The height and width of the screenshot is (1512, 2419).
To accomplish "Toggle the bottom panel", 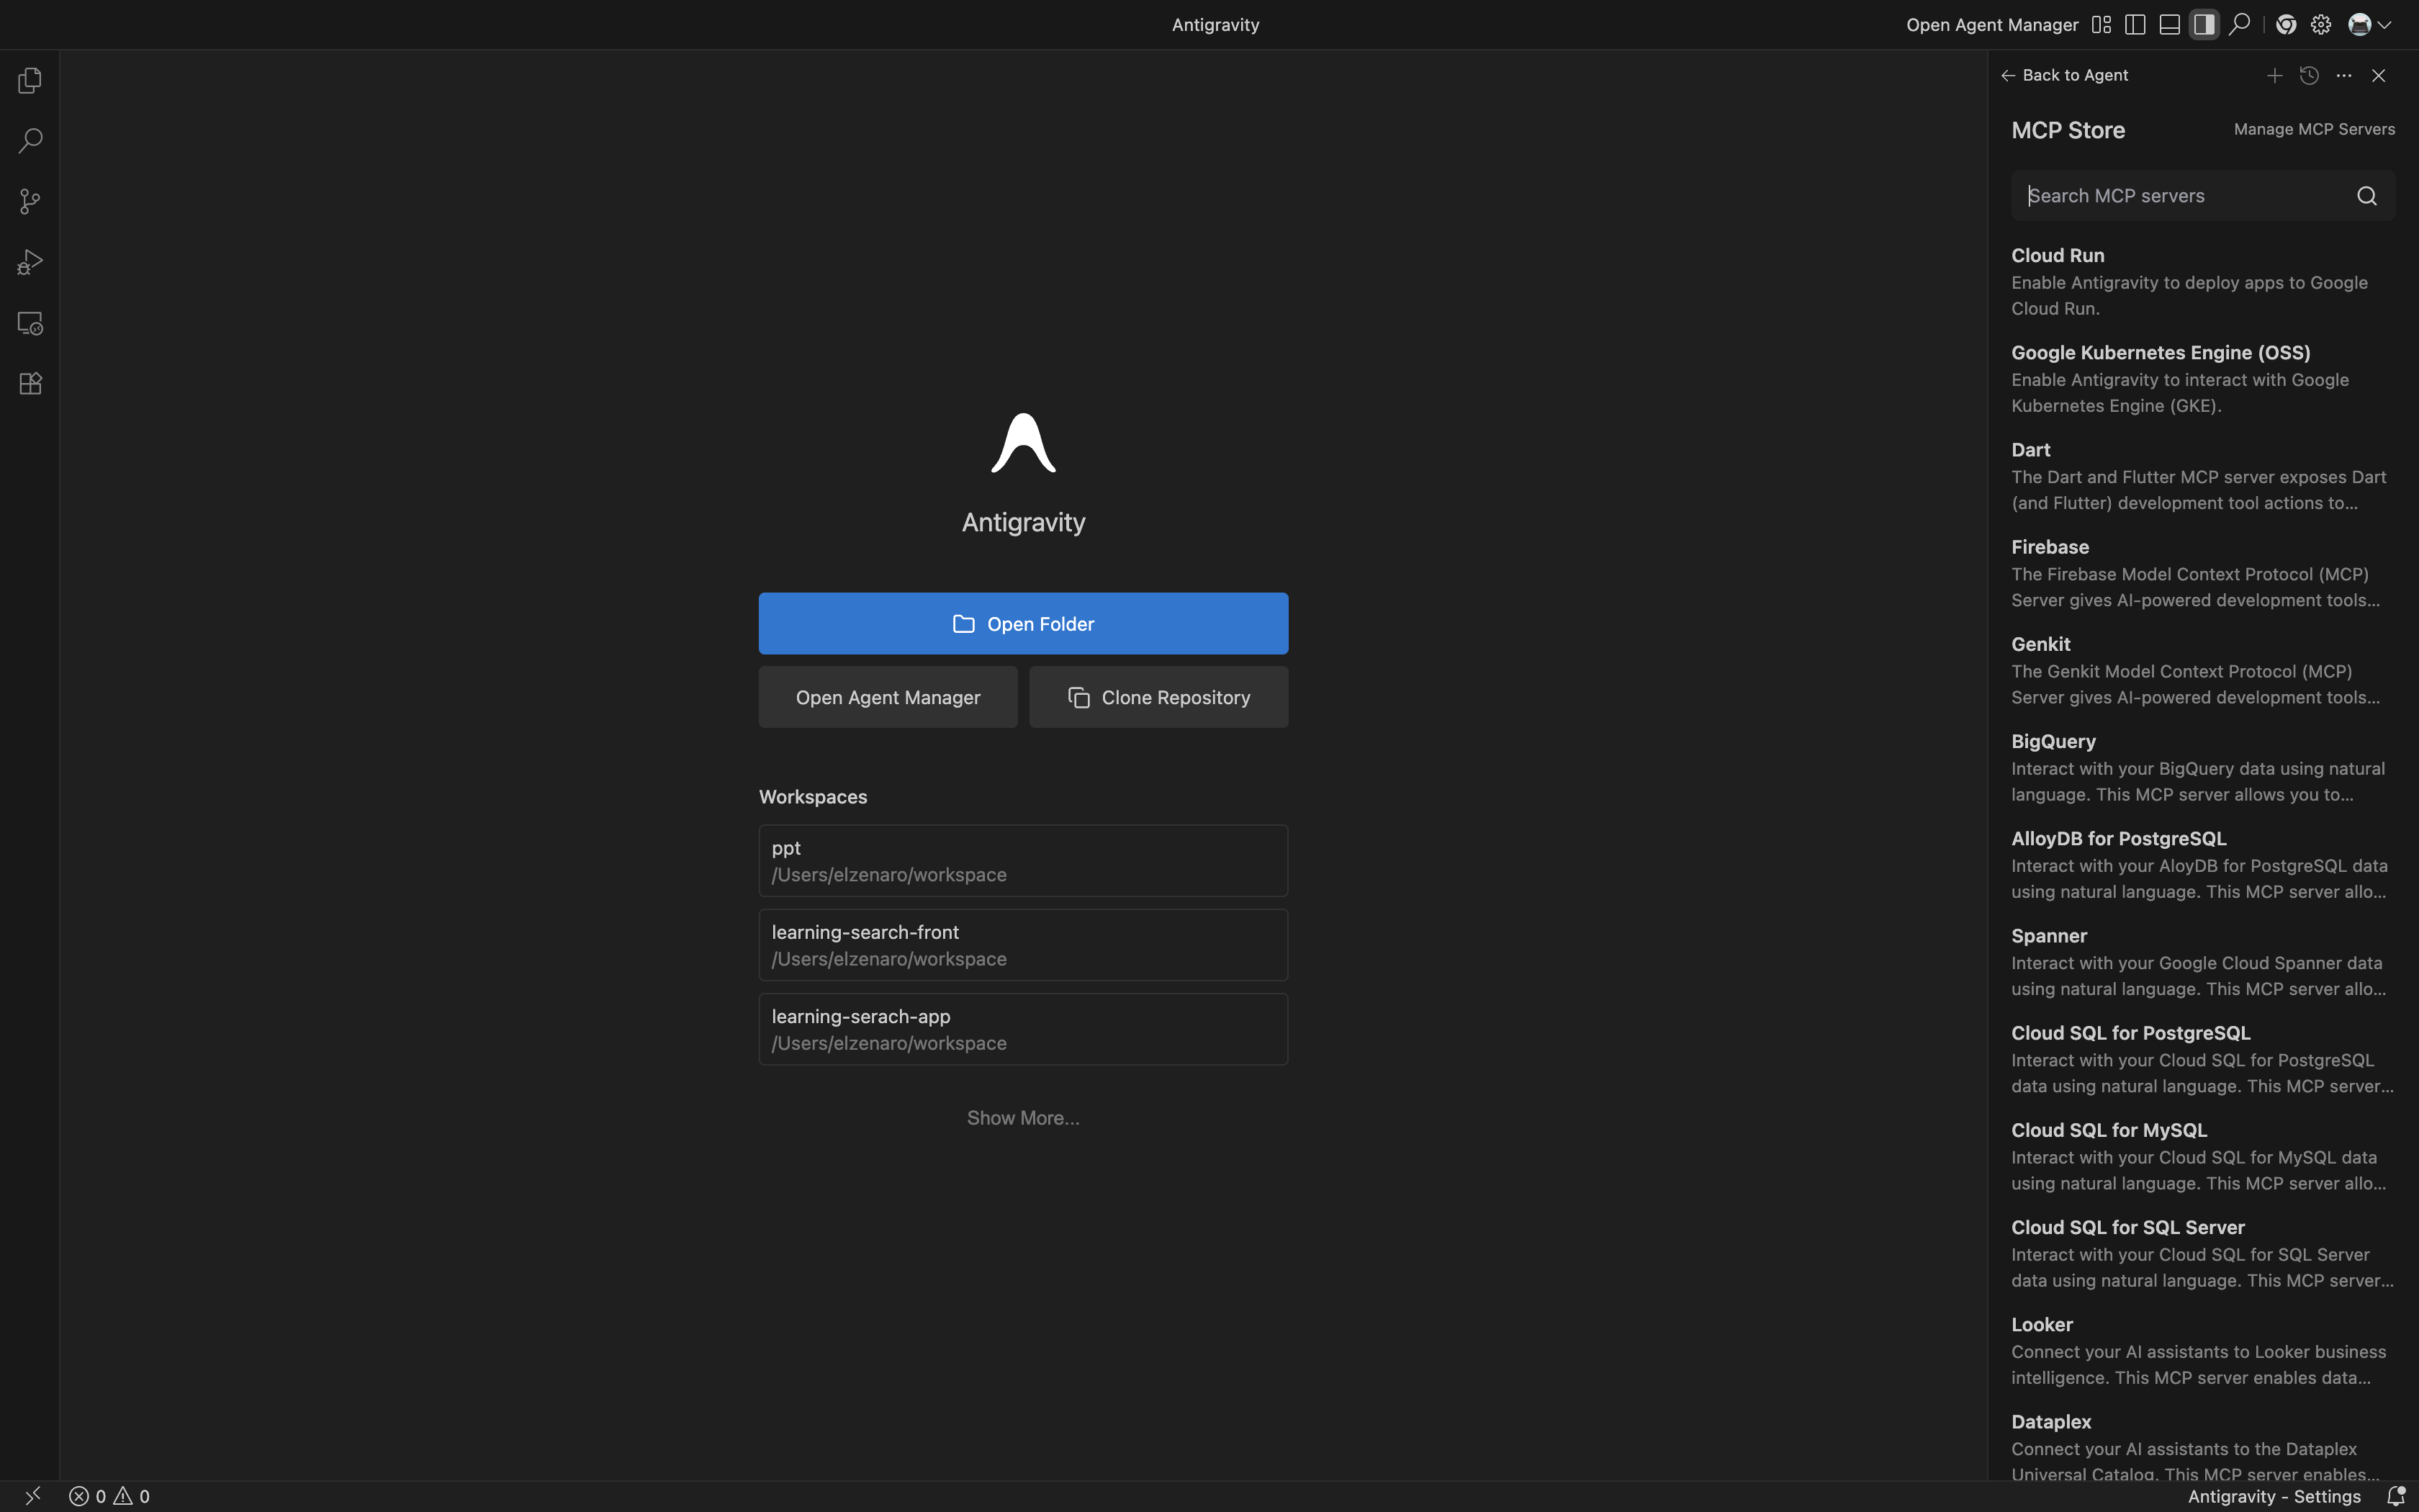I will tap(2169, 25).
